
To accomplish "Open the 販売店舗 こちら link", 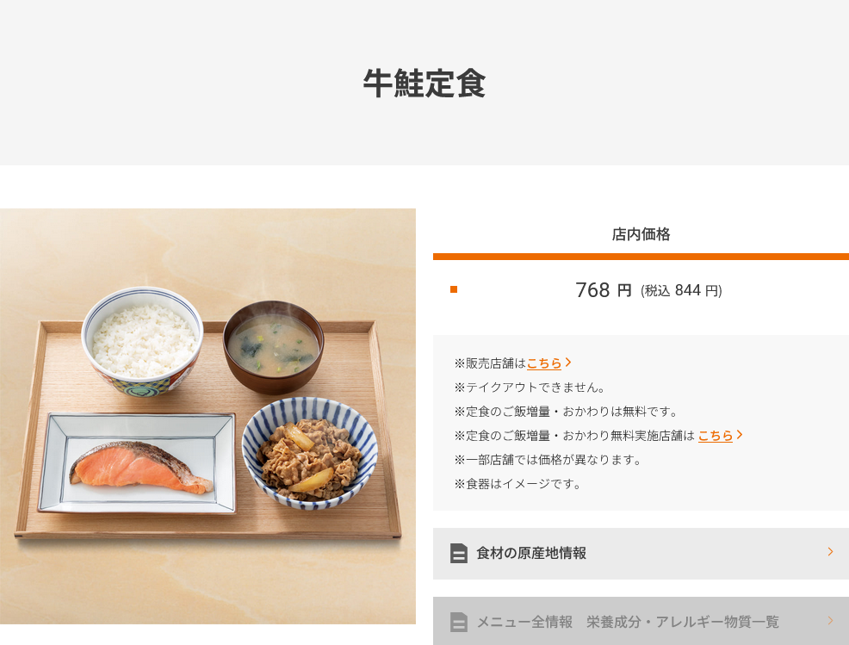I will pyautogui.click(x=543, y=363).
